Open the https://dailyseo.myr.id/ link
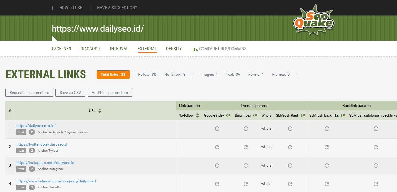397x192 pixels. (36, 126)
